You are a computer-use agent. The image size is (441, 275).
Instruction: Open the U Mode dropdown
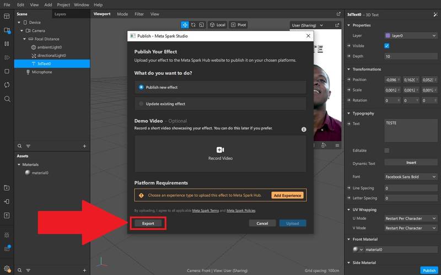pos(411,218)
